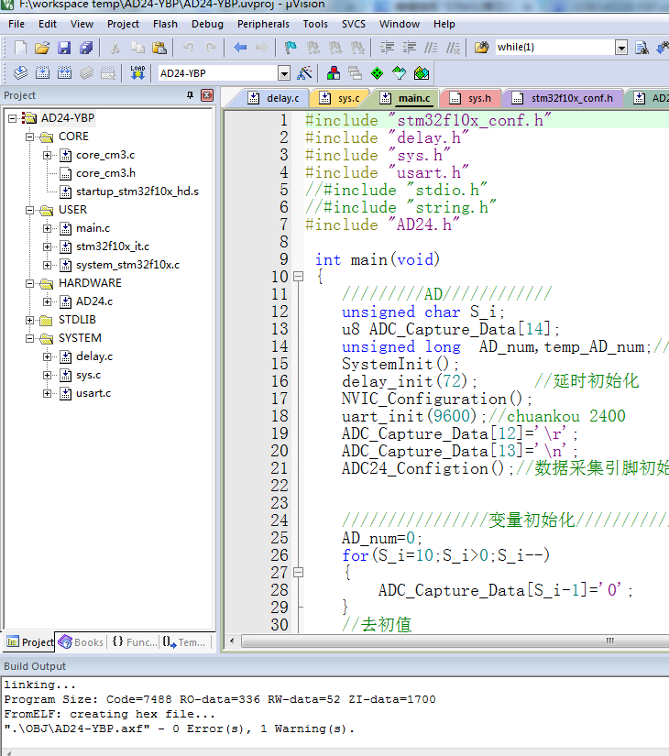Screen dimensions: 669x756
Task: Open the Debug menu
Action: (x=207, y=24)
